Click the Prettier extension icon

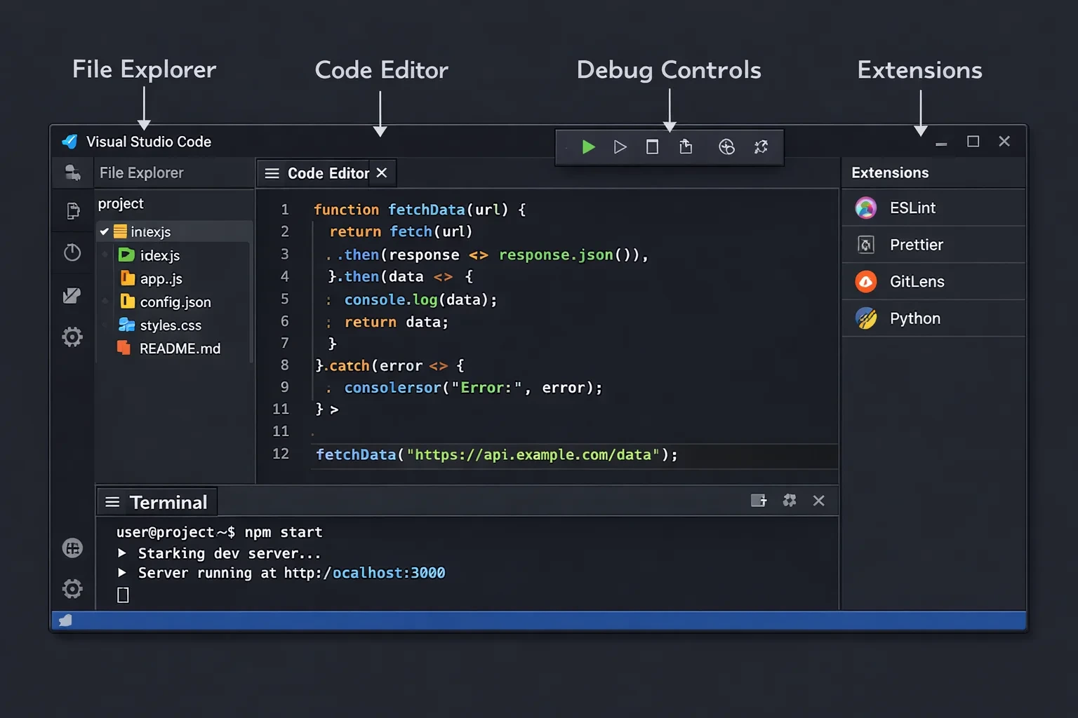pos(866,245)
